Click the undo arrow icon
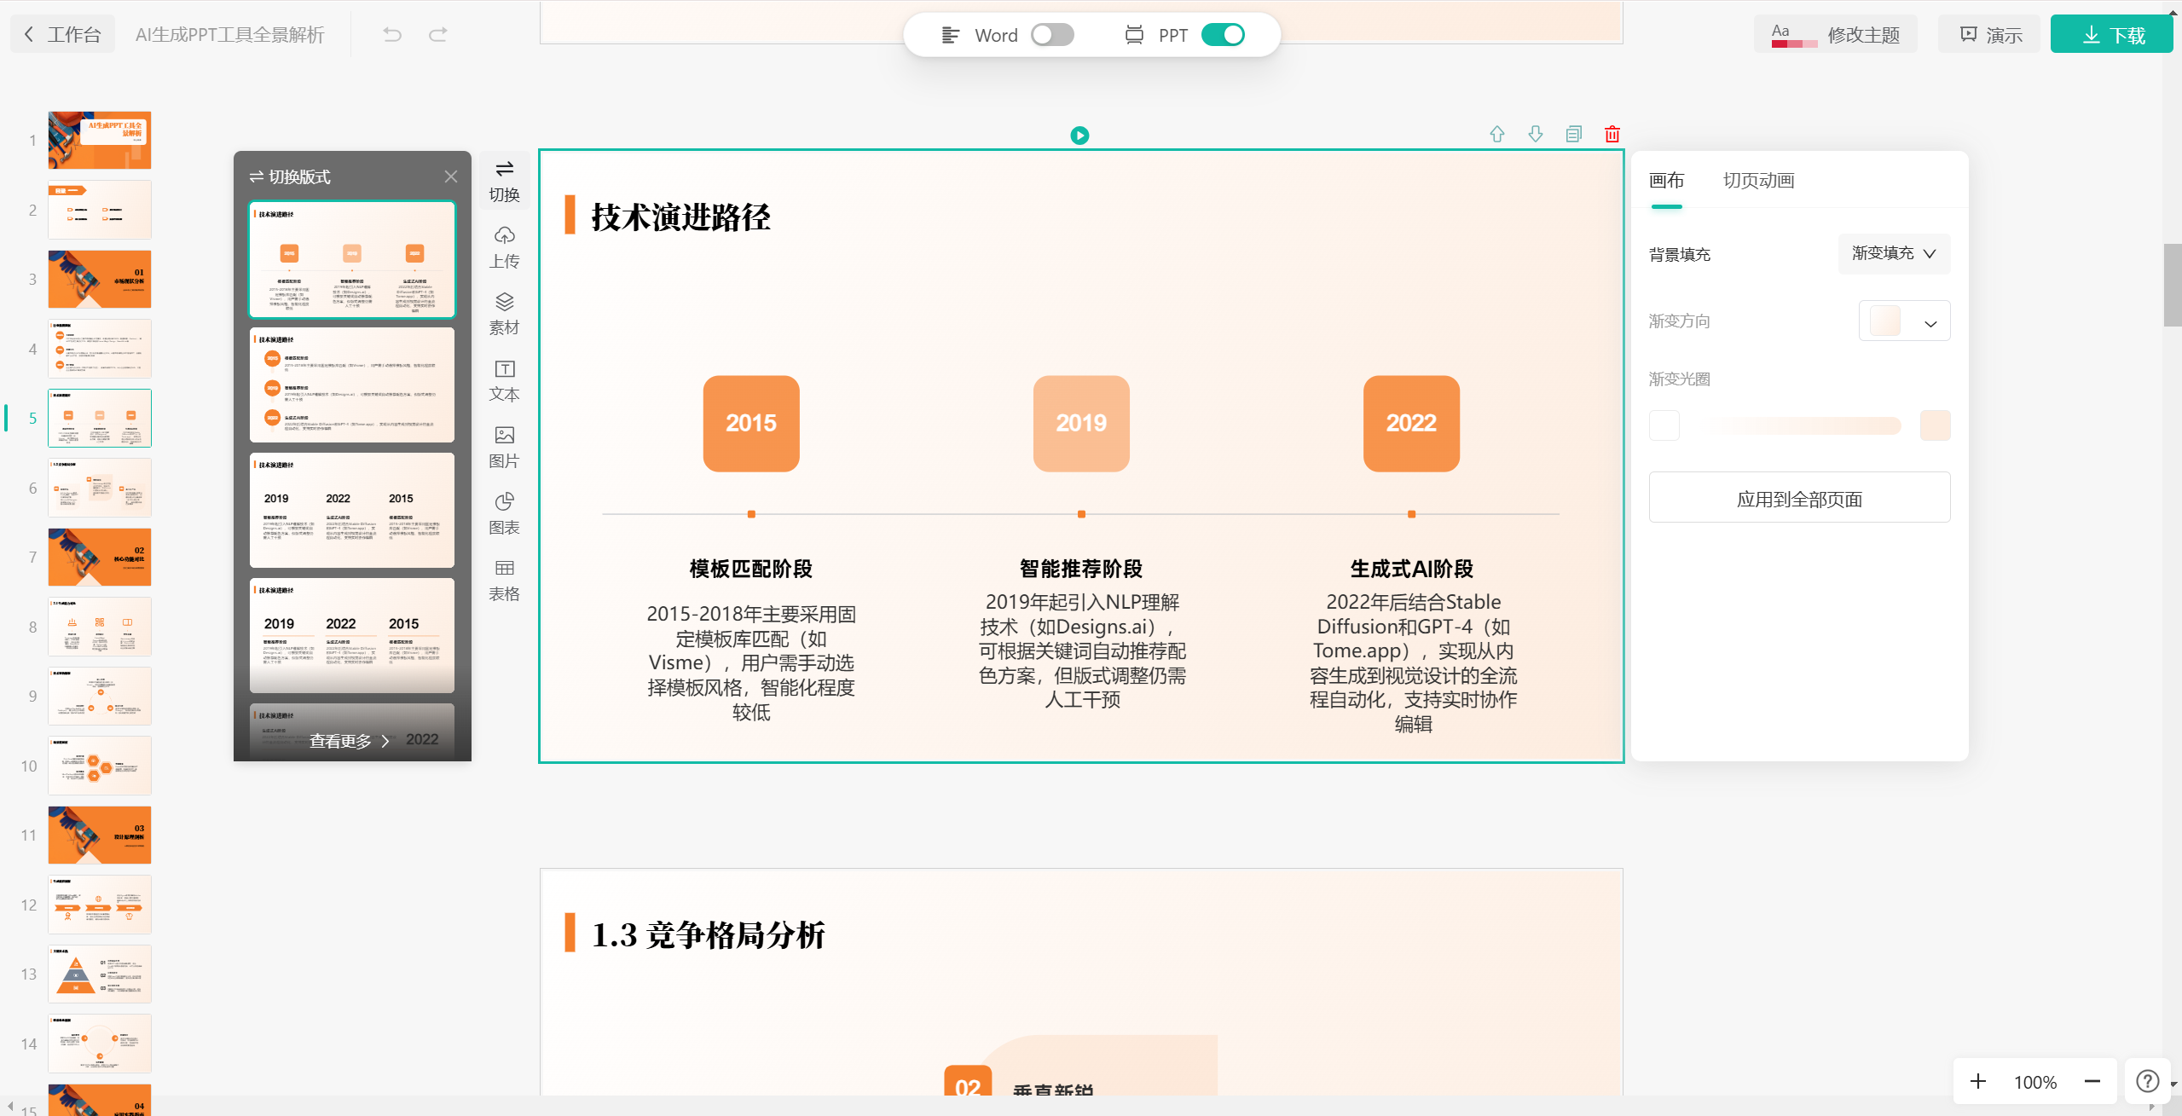2182x1116 pixels. 392,35
